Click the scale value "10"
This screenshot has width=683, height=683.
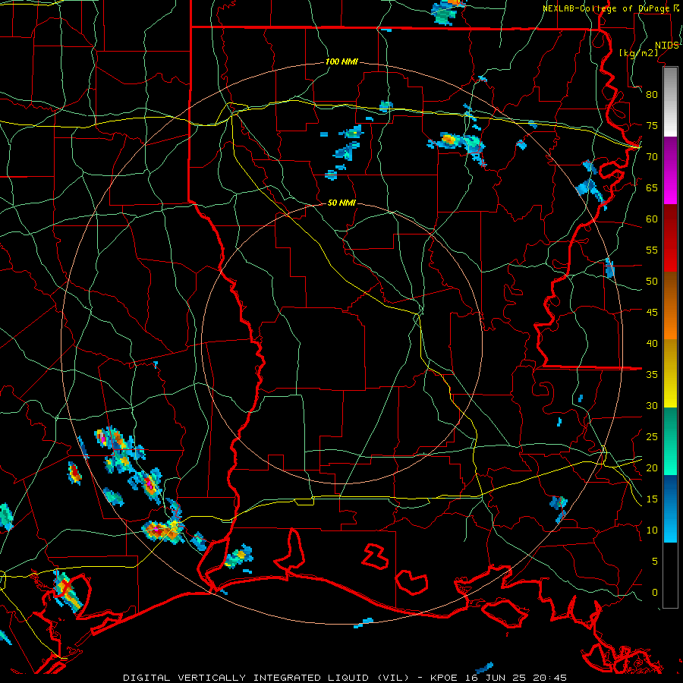[x=652, y=530]
